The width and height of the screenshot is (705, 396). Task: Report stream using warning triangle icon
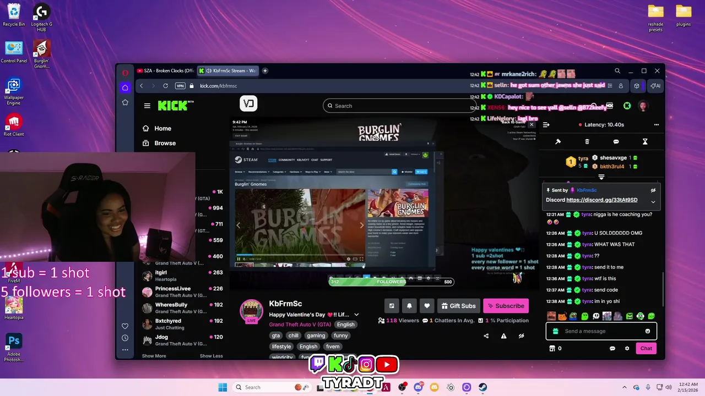click(503, 336)
